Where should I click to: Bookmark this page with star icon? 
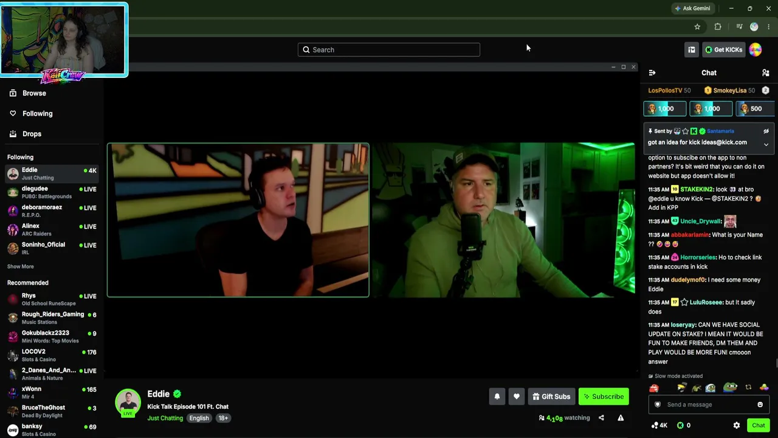click(697, 27)
